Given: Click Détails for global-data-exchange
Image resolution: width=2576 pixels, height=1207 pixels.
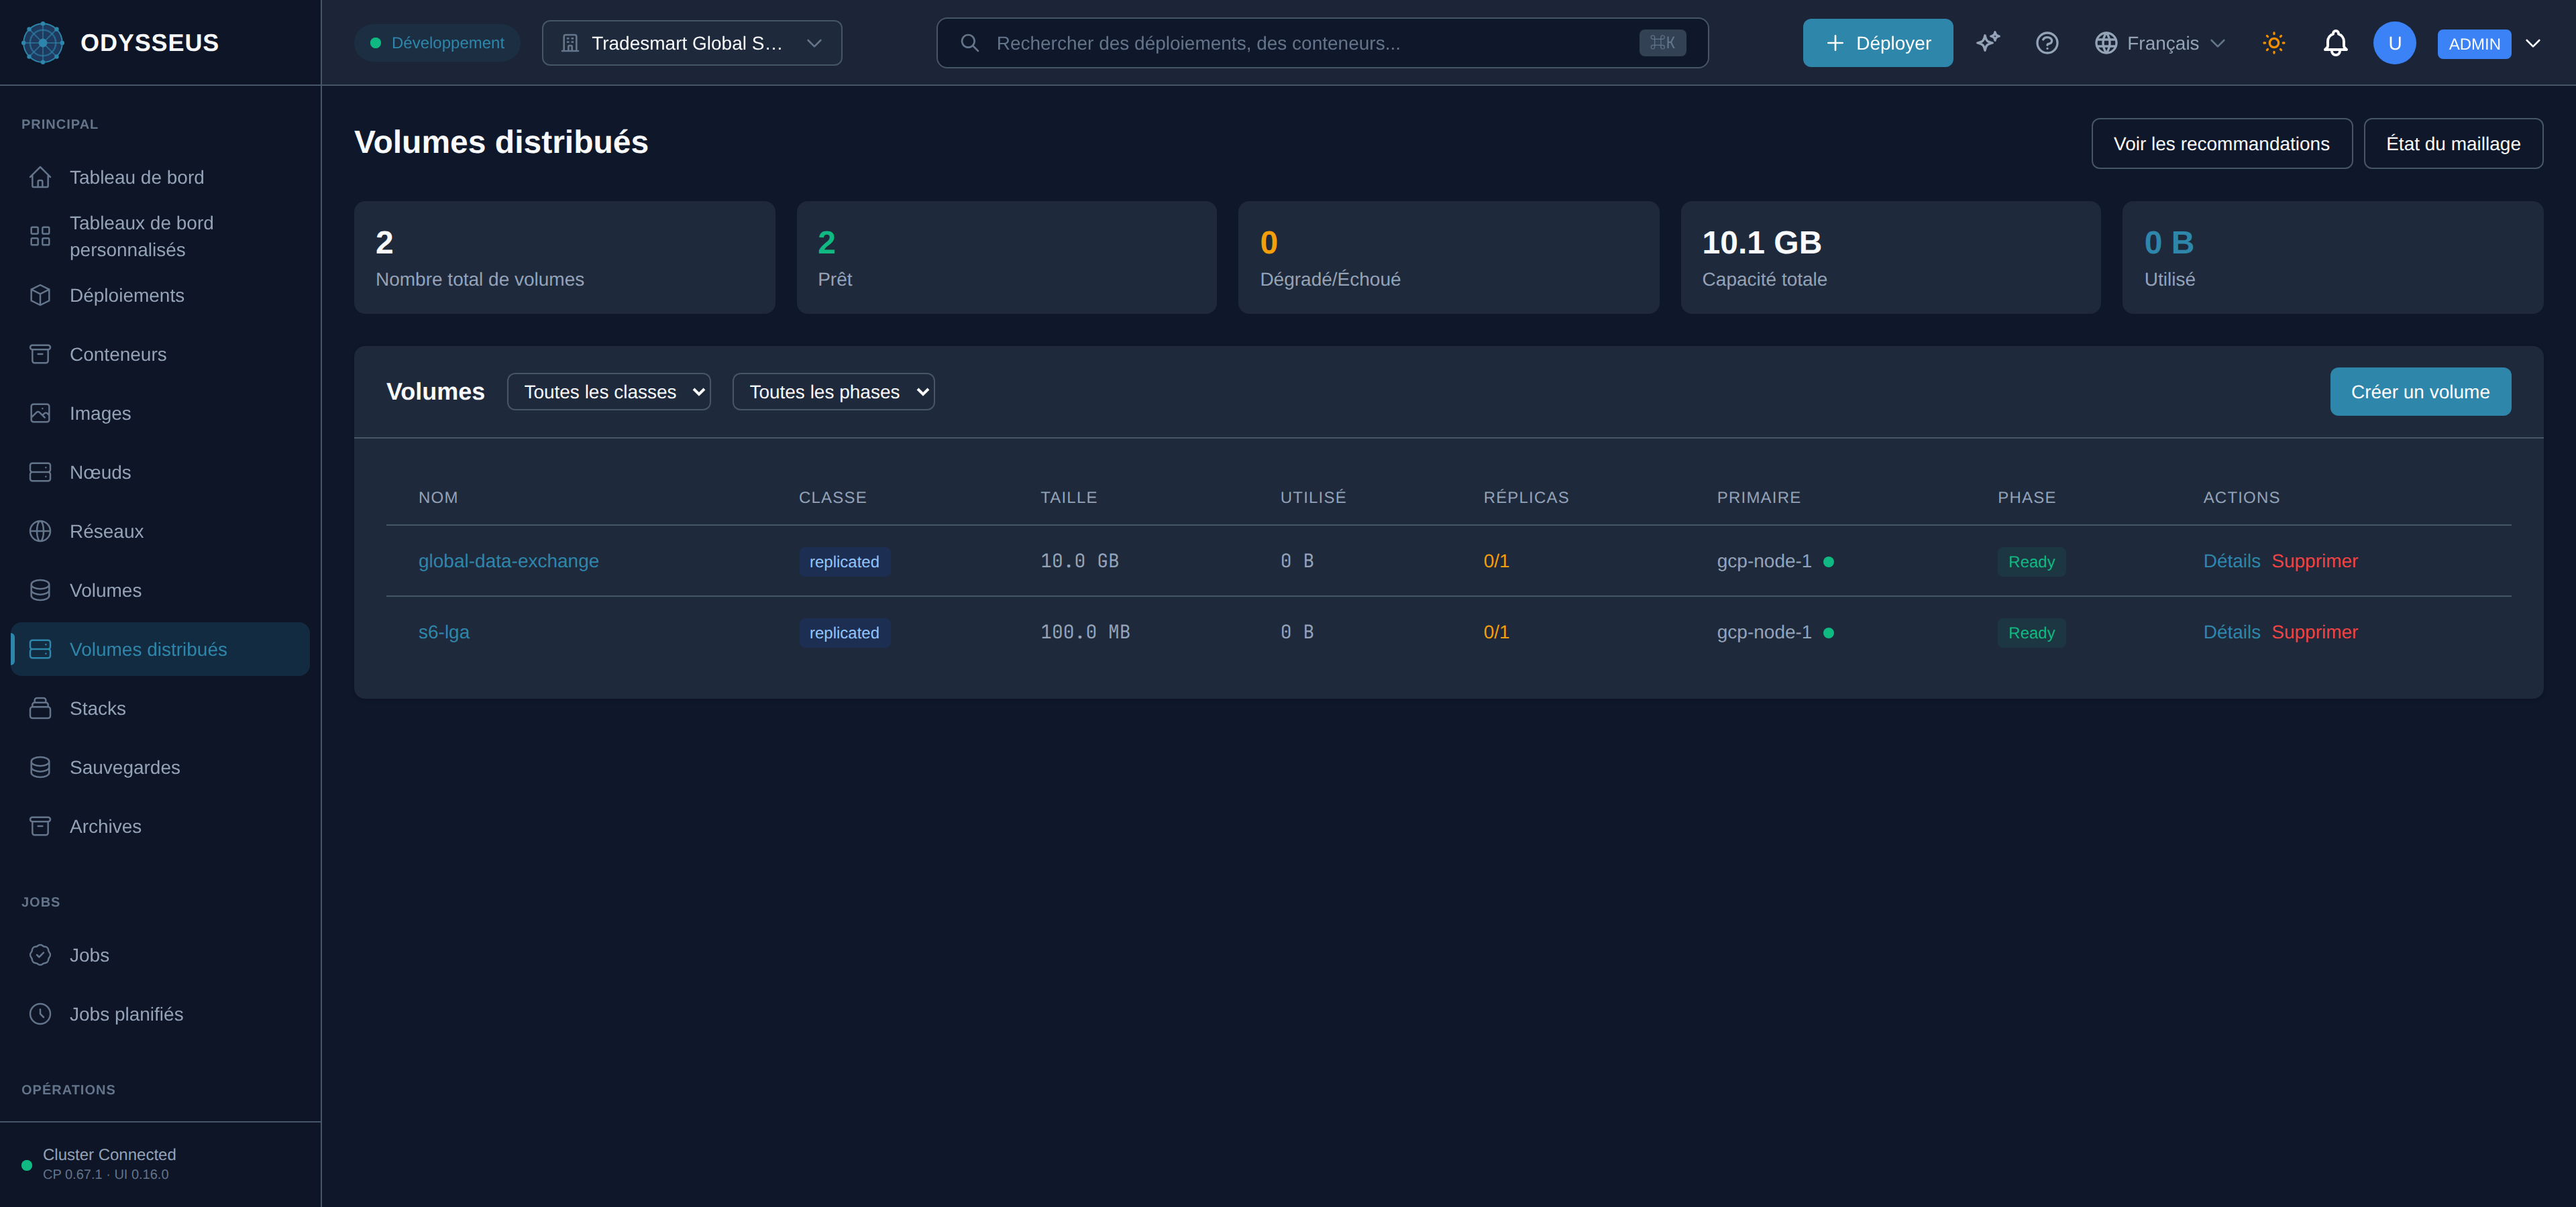Looking at the screenshot, I should (2231, 561).
